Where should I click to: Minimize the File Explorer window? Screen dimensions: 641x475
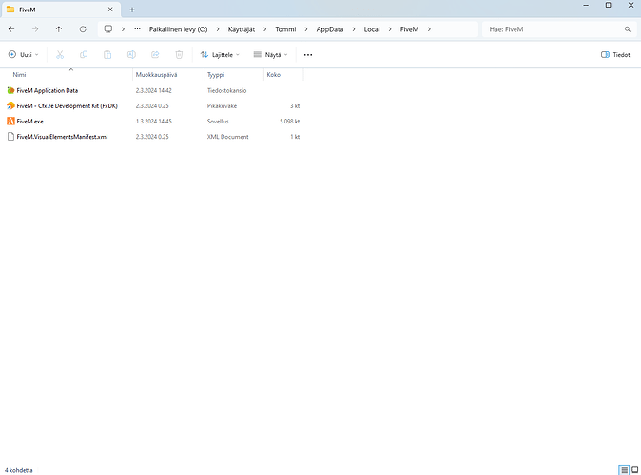tap(586, 6)
